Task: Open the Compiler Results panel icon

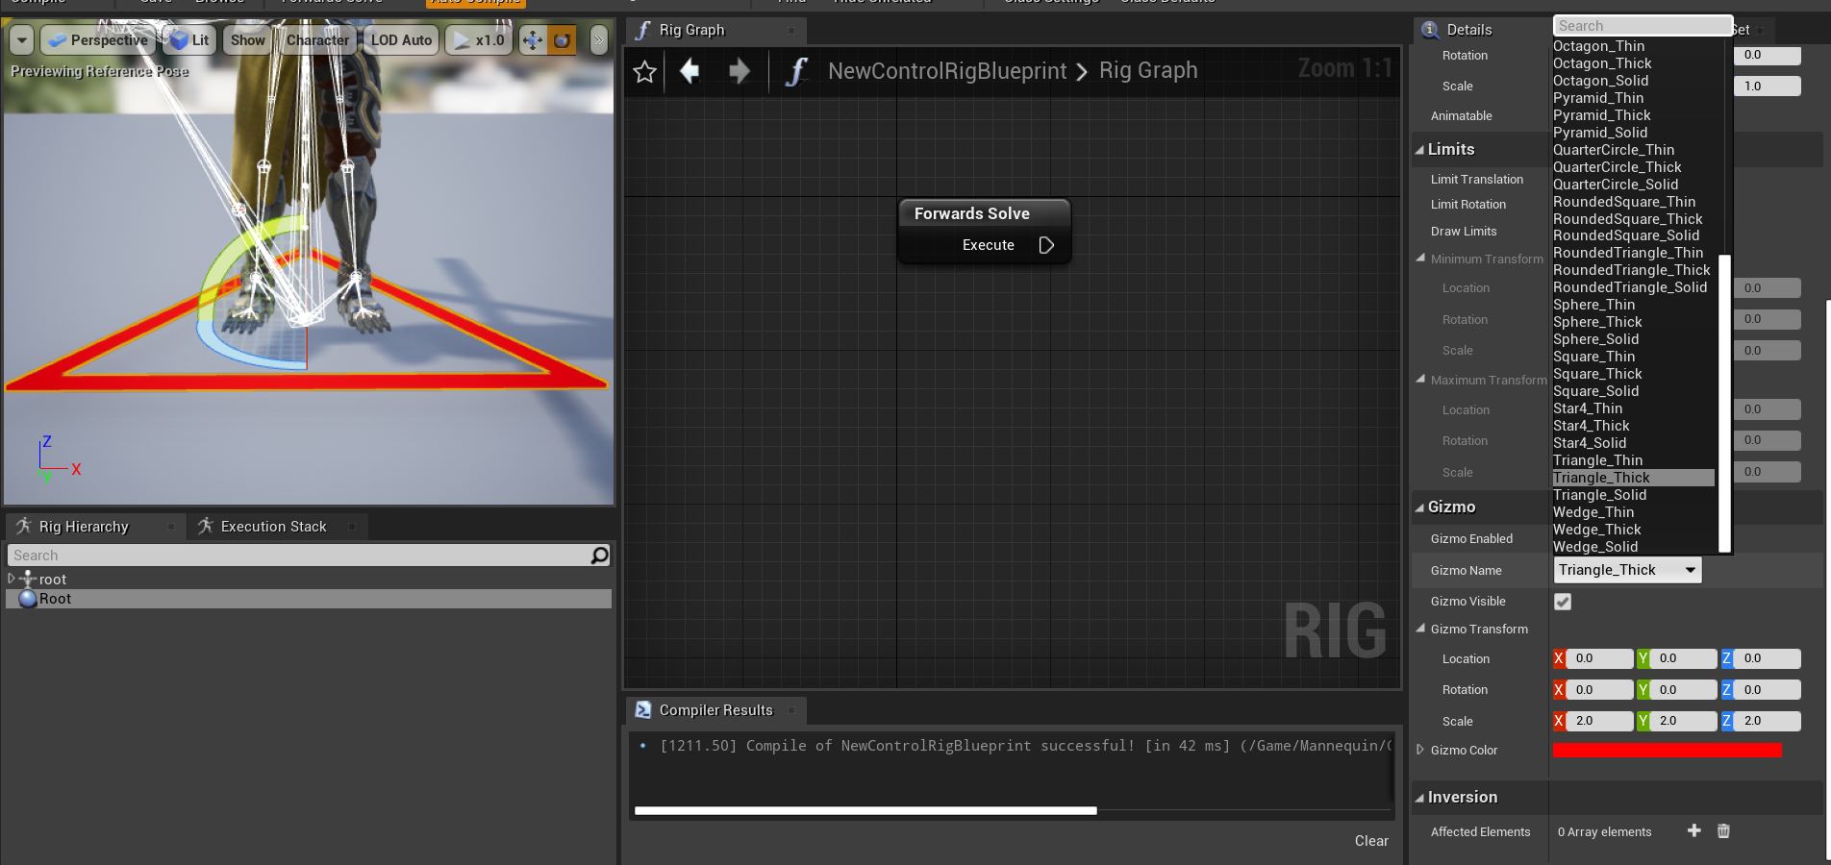Action: click(x=642, y=709)
